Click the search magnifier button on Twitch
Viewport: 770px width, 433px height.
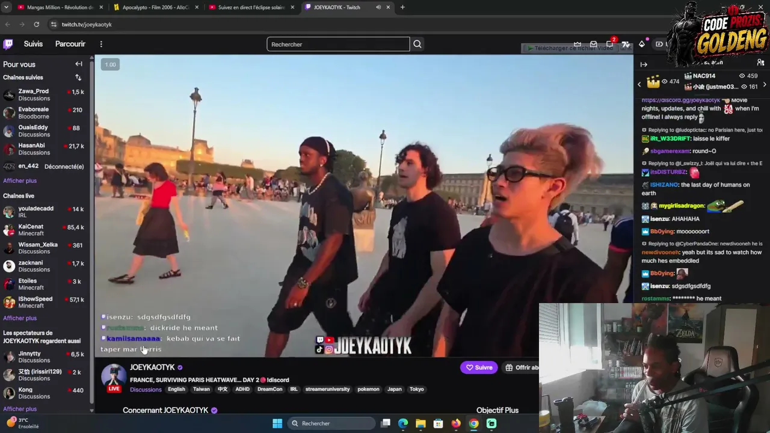417,44
